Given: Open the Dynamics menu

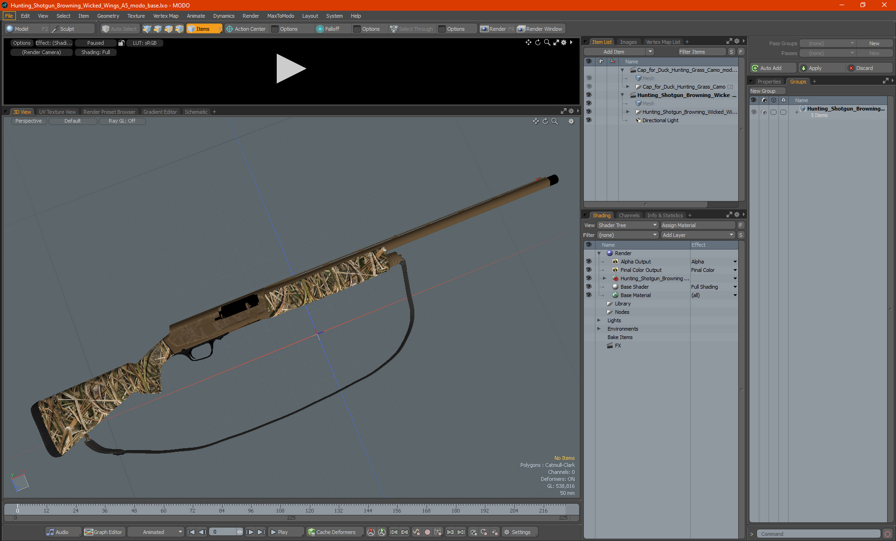Looking at the screenshot, I should 224,16.
